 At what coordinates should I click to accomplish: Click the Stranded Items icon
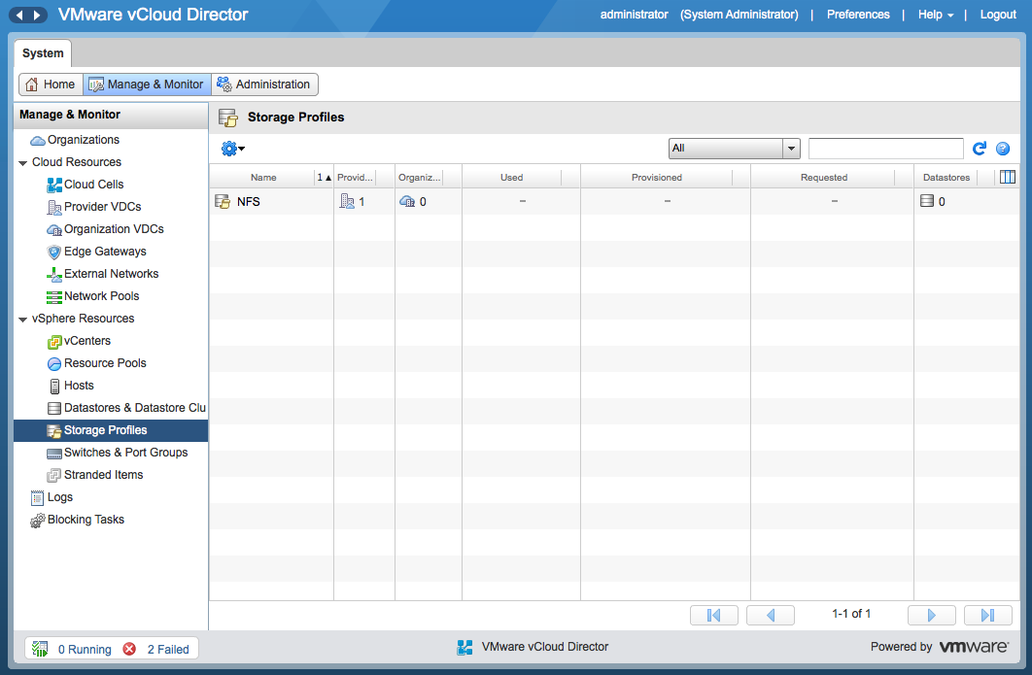click(x=54, y=475)
